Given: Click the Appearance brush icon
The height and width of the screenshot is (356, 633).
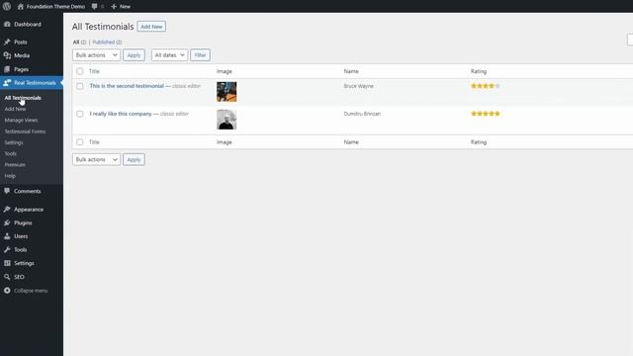Looking at the screenshot, I should 7,209.
